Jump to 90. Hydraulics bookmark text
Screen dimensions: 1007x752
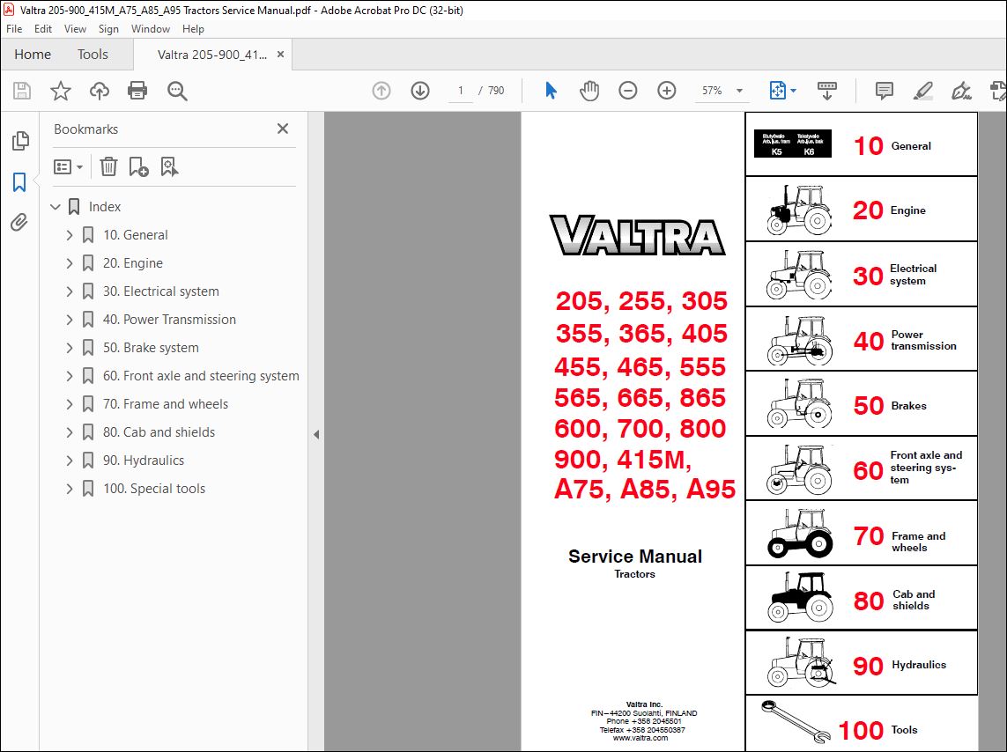[x=144, y=461]
